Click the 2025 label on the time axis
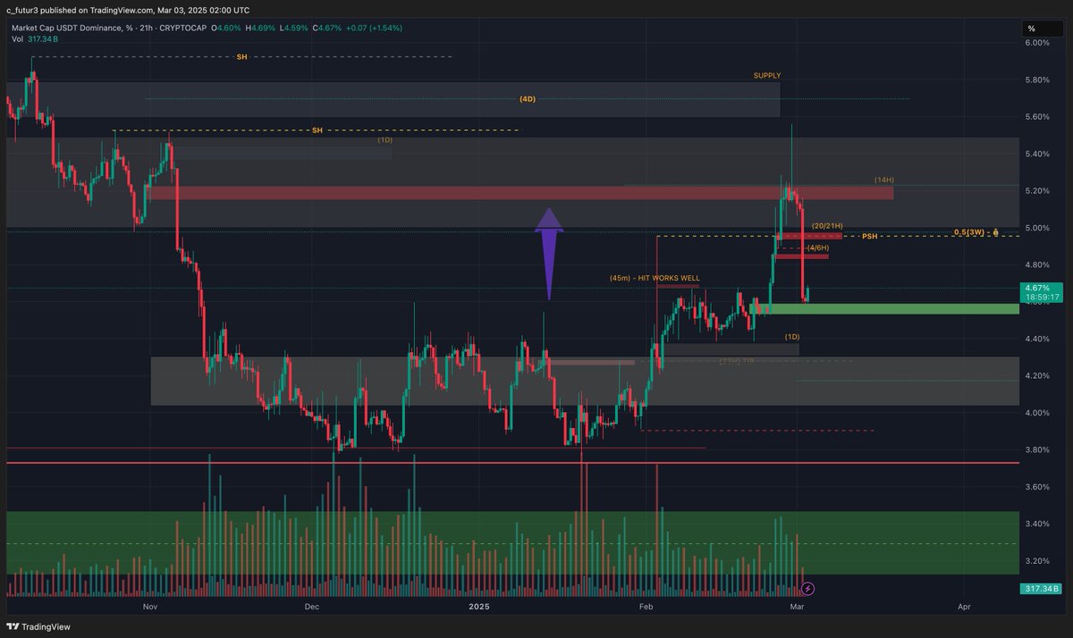Screen dimensions: 1073x638 479,607
